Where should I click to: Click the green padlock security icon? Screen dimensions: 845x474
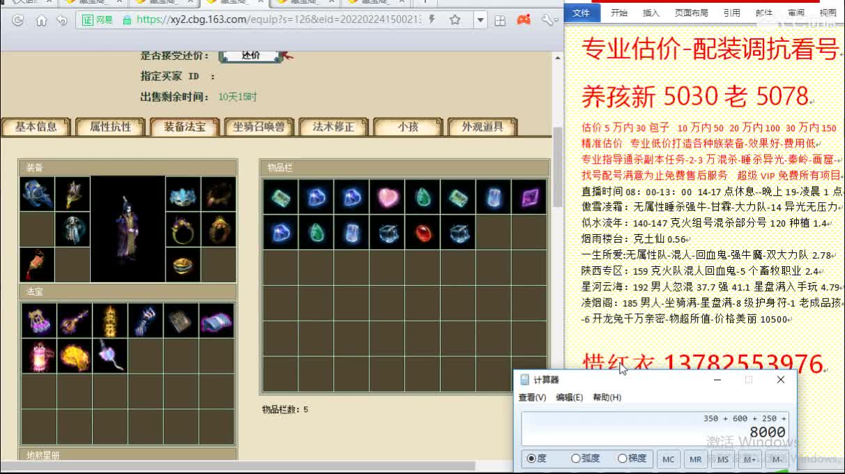127,20
